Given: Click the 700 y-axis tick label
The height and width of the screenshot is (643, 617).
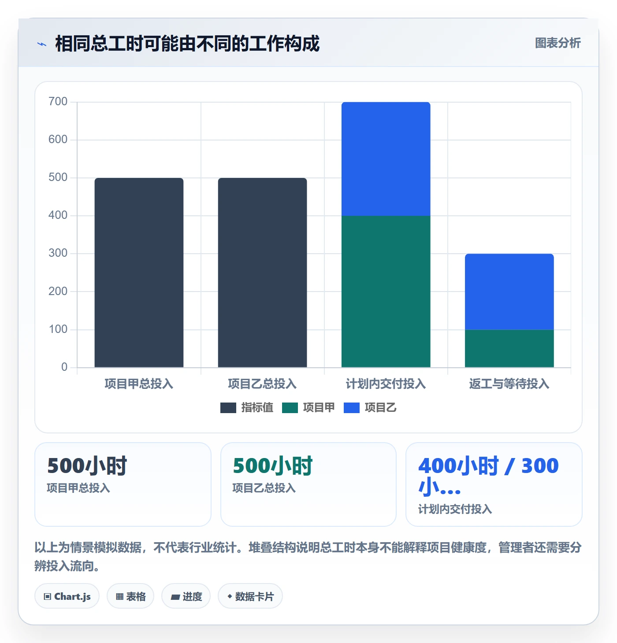Looking at the screenshot, I should pos(58,102).
